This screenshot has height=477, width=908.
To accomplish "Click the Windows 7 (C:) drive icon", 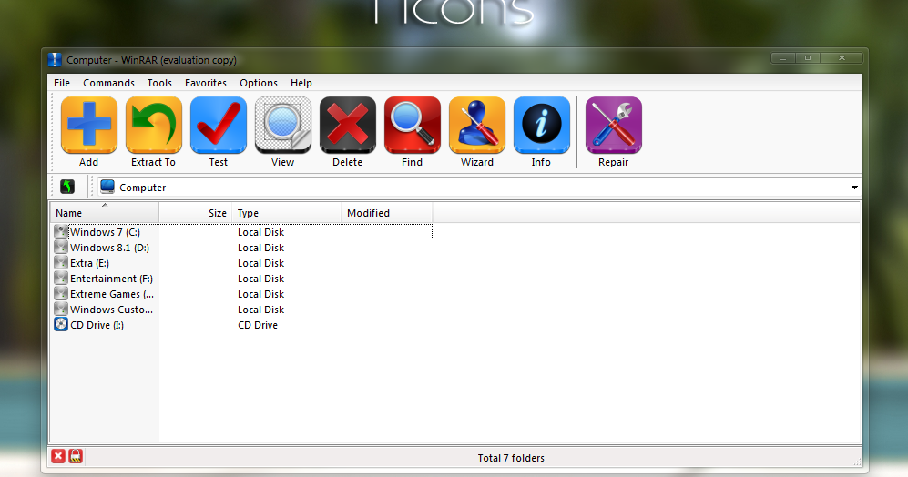I will pos(61,231).
